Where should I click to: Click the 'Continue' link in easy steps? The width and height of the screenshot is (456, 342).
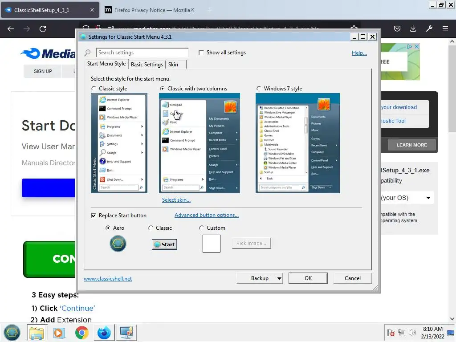(x=77, y=308)
